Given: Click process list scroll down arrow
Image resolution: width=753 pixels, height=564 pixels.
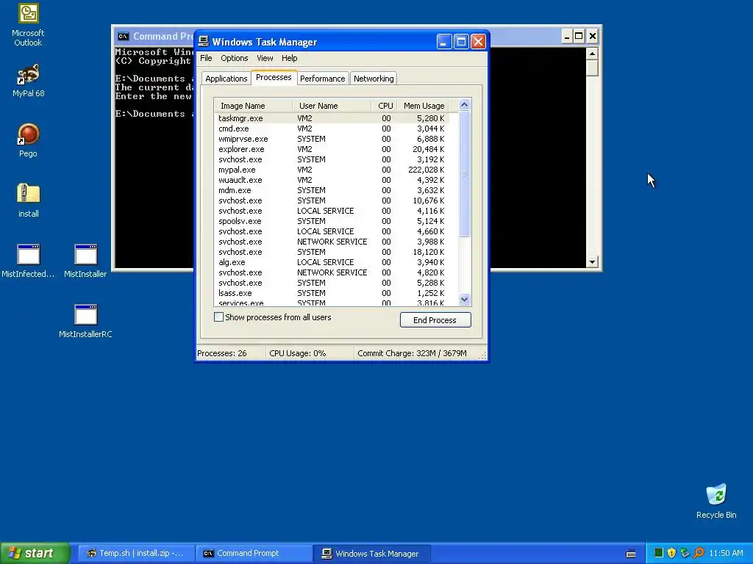Looking at the screenshot, I should [465, 300].
